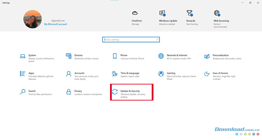Open the Accounts category label

(79, 73)
